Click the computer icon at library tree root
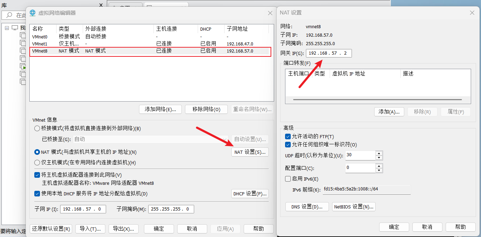The height and width of the screenshot is (237, 481). (x=15, y=28)
